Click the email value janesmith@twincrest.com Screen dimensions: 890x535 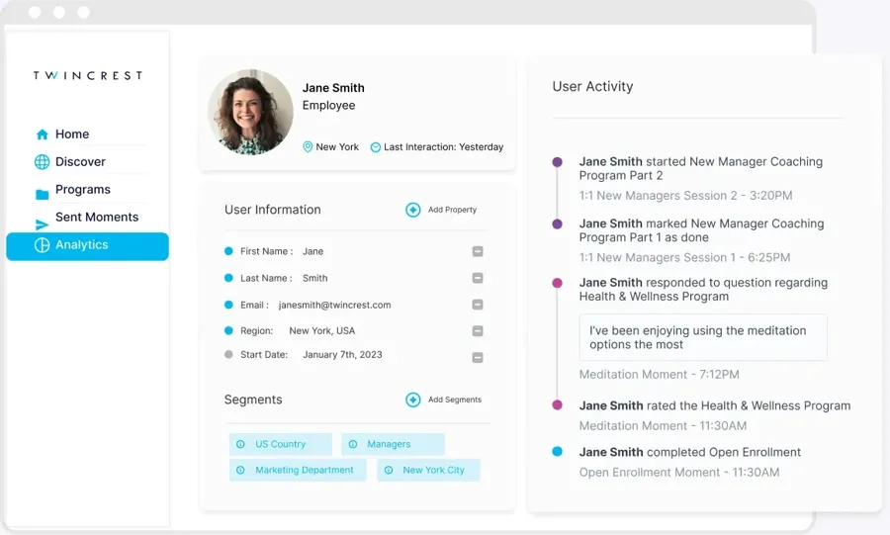click(x=335, y=306)
